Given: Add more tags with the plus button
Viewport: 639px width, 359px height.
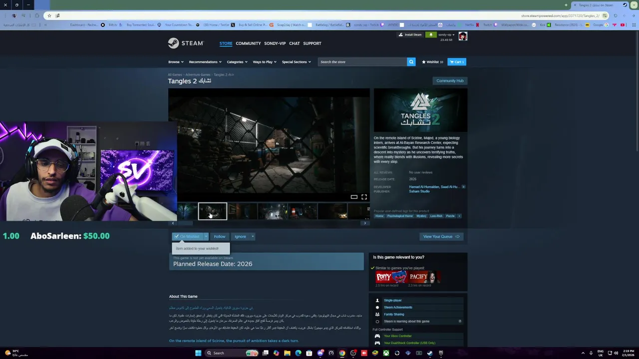Looking at the screenshot, I should pyautogui.click(x=459, y=216).
